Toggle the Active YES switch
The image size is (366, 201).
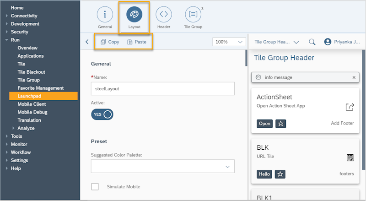pyautogui.click(x=102, y=114)
